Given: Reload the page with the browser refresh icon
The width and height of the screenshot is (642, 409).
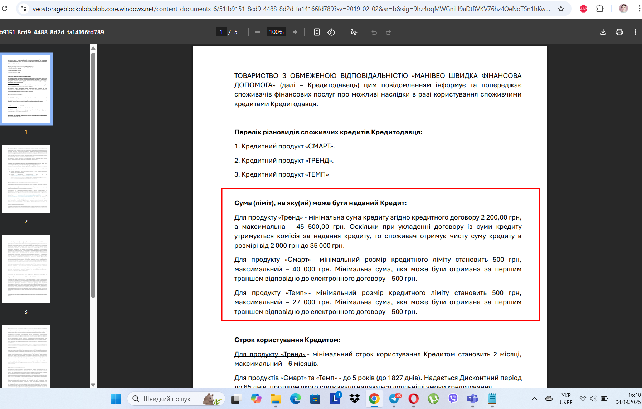Looking at the screenshot, I should [5, 8].
